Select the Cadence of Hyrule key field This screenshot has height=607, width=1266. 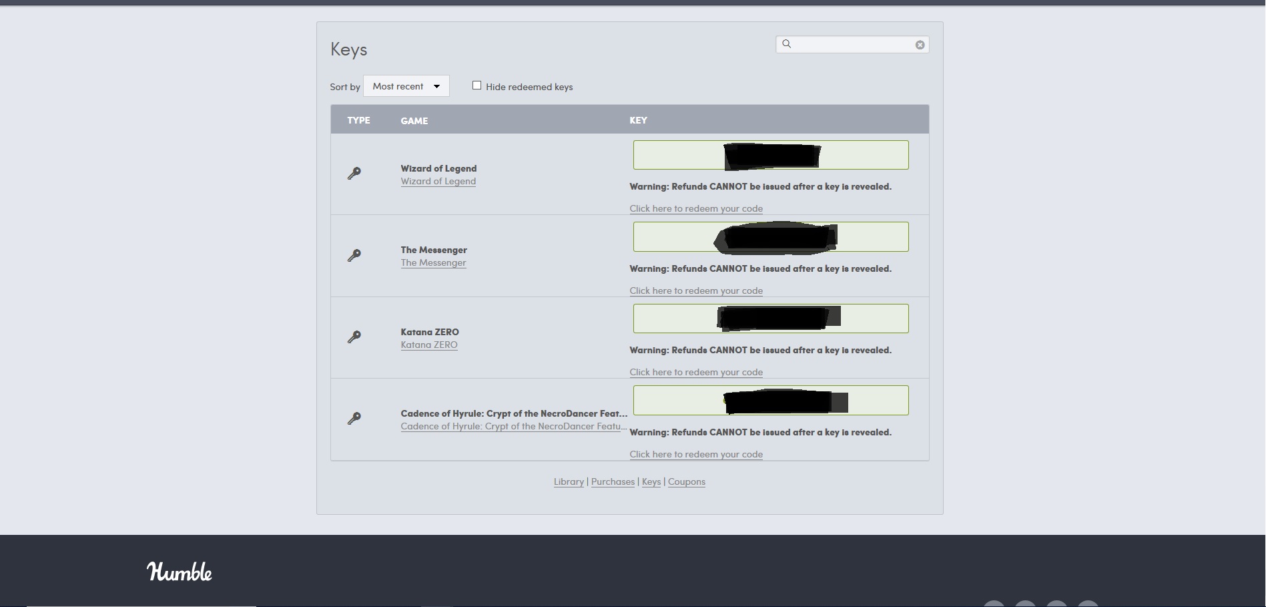[771, 401]
